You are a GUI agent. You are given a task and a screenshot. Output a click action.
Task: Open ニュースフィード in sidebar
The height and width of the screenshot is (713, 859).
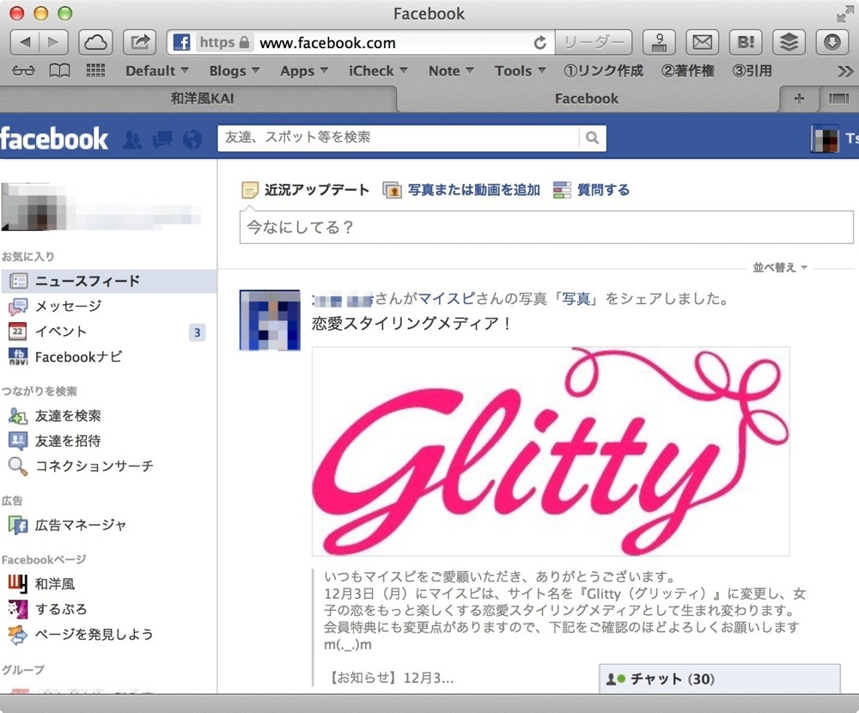[109, 281]
